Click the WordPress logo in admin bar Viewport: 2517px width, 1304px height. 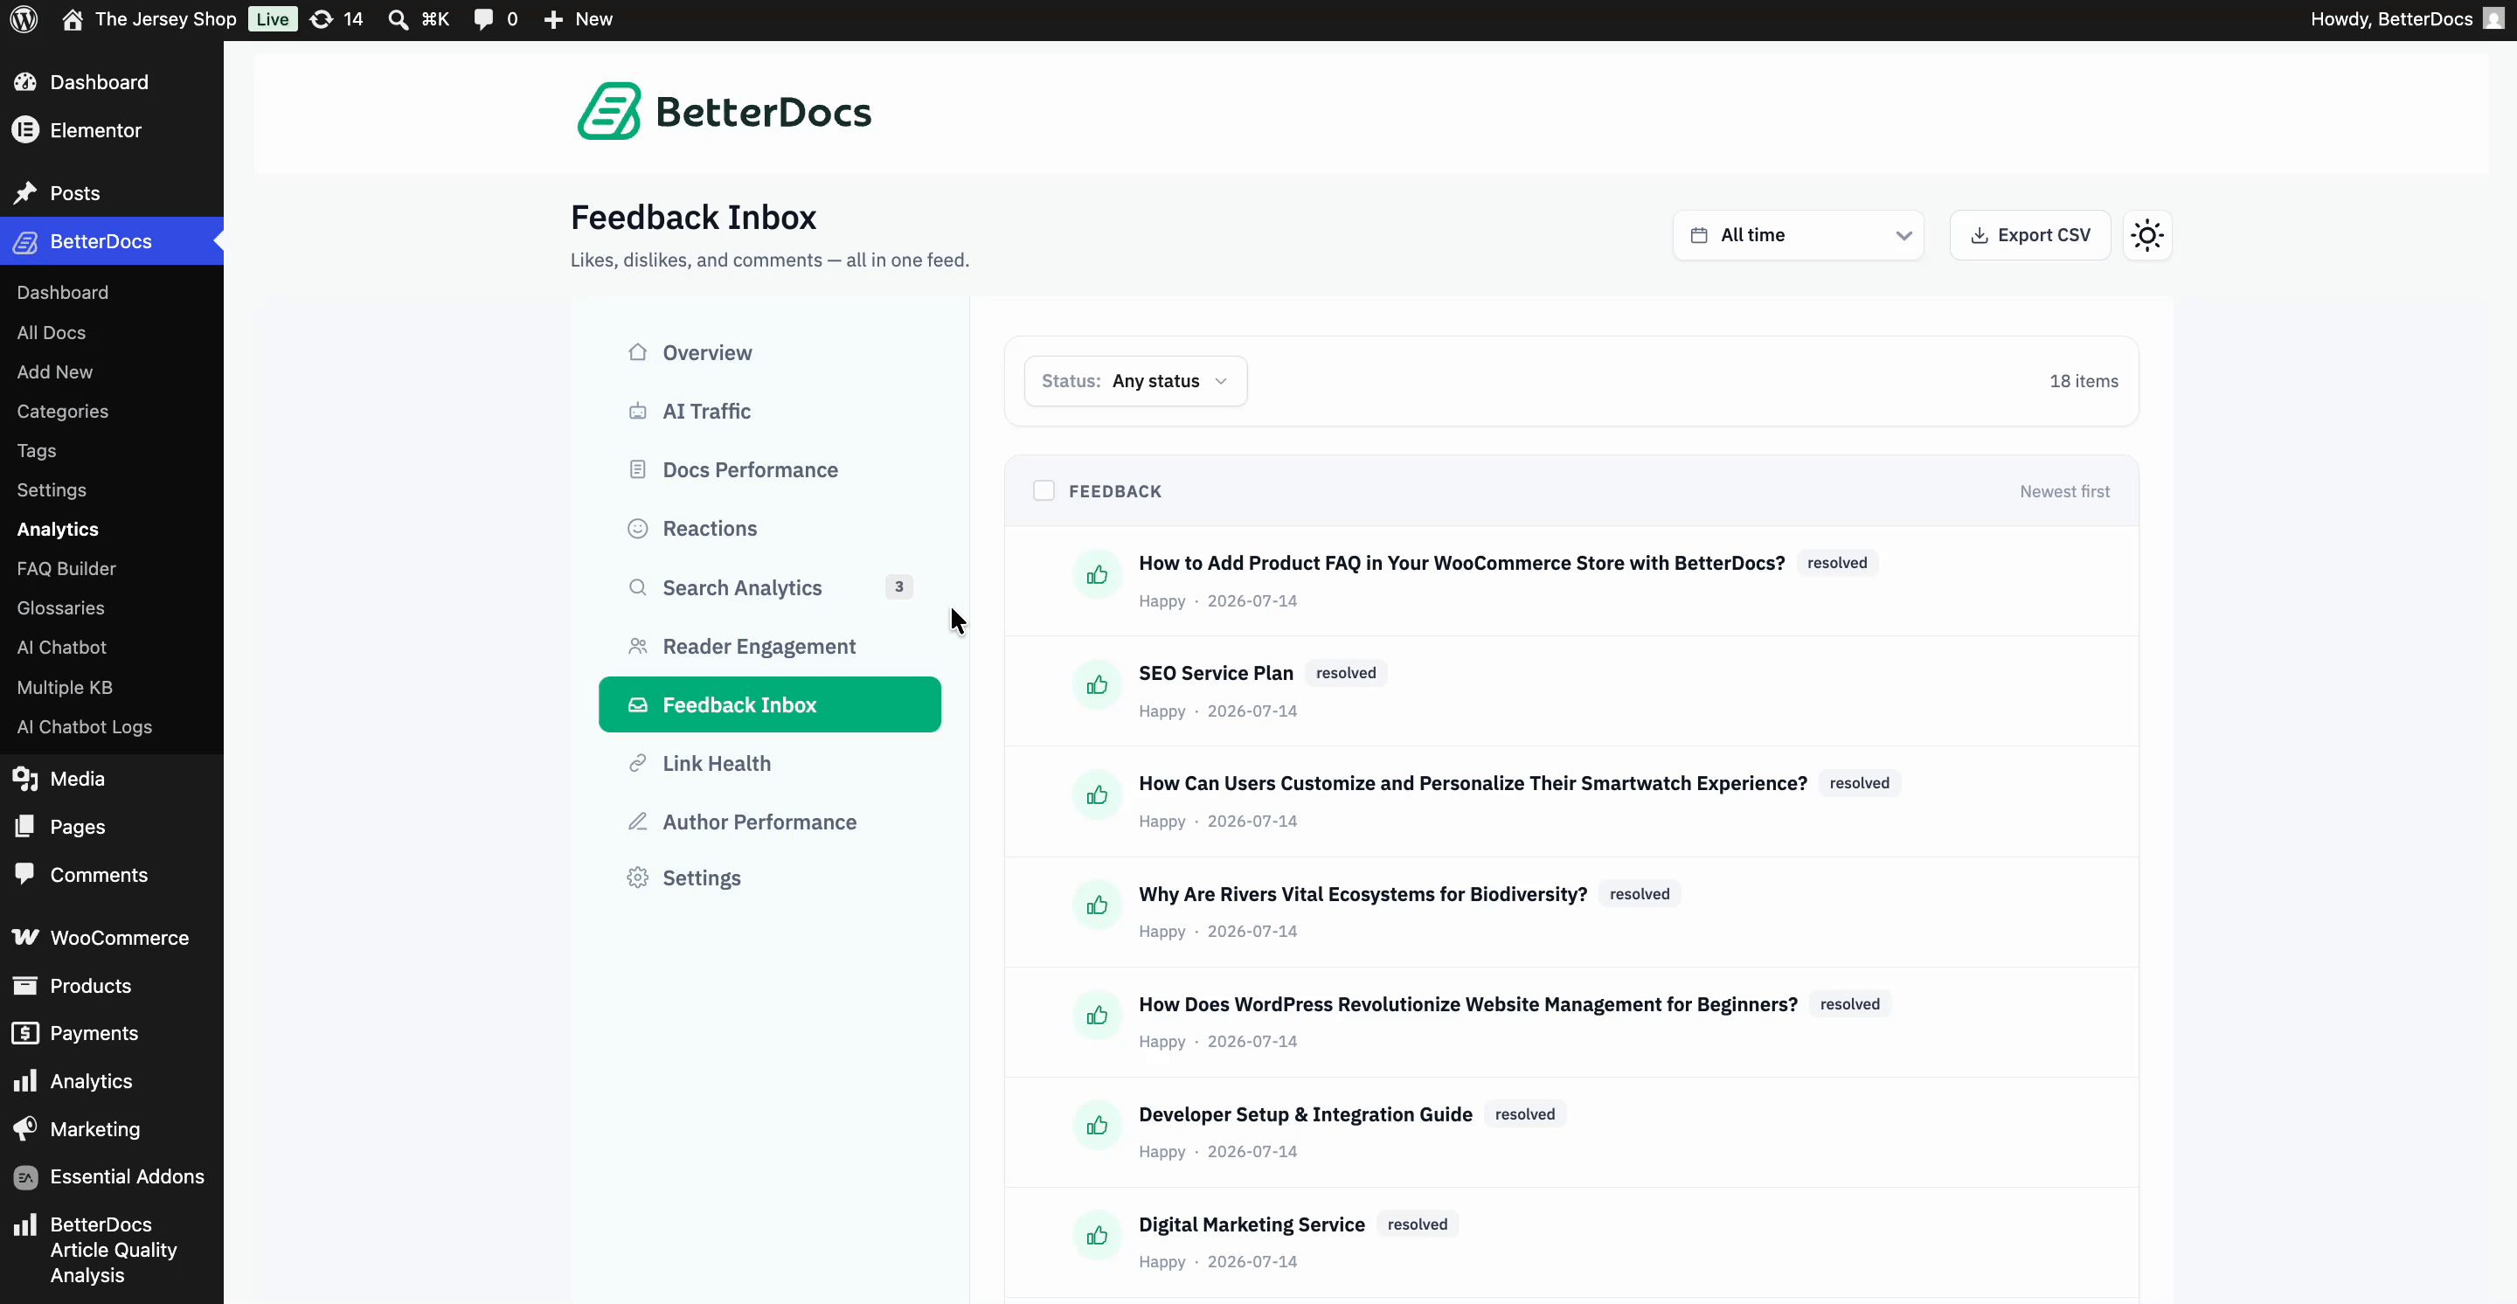tap(24, 19)
